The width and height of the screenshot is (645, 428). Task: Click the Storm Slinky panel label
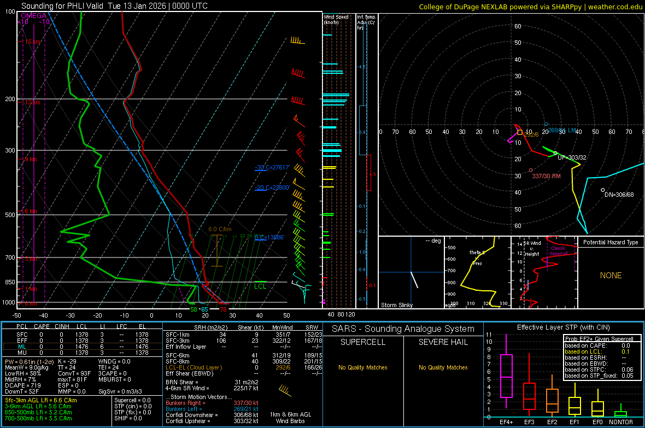(396, 305)
